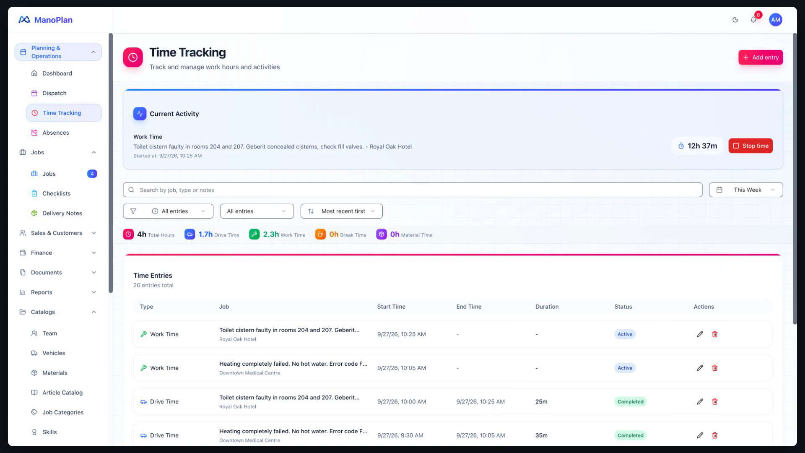Open notifications bell
Screen dimensions: 805x453
pos(753,20)
